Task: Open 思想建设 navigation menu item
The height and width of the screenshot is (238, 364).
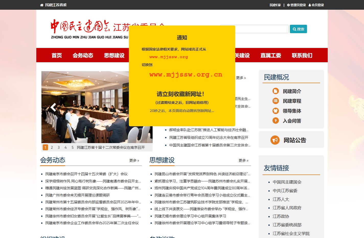Action: (114, 55)
